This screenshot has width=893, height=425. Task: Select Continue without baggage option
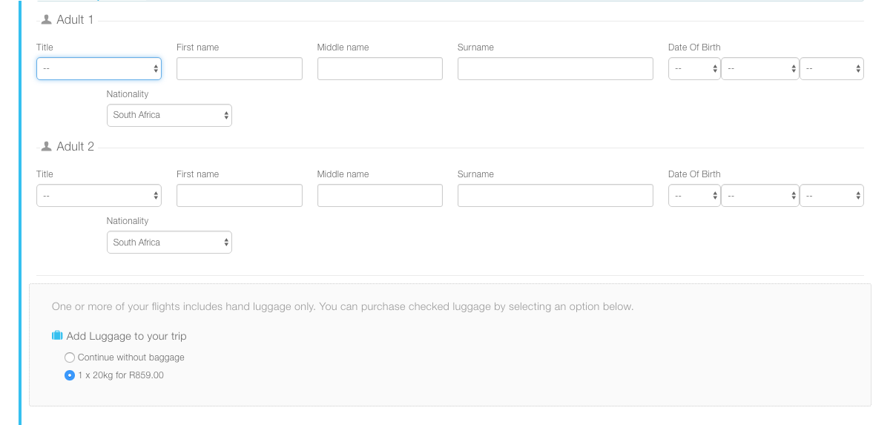pos(70,358)
